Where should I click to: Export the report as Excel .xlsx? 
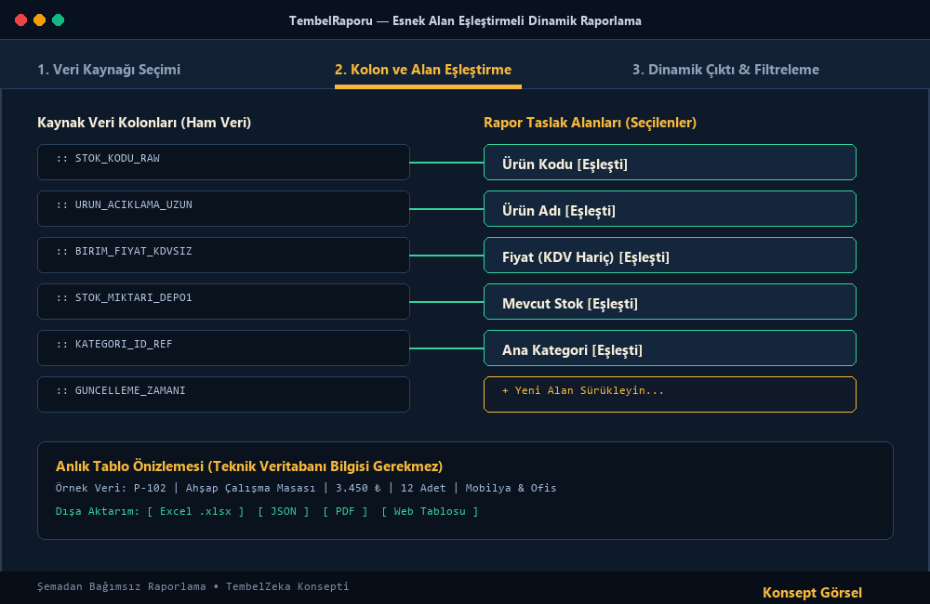[x=195, y=511]
